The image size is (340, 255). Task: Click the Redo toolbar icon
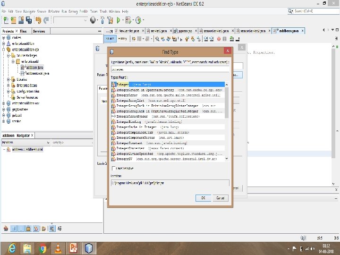(x=46, y=20)
